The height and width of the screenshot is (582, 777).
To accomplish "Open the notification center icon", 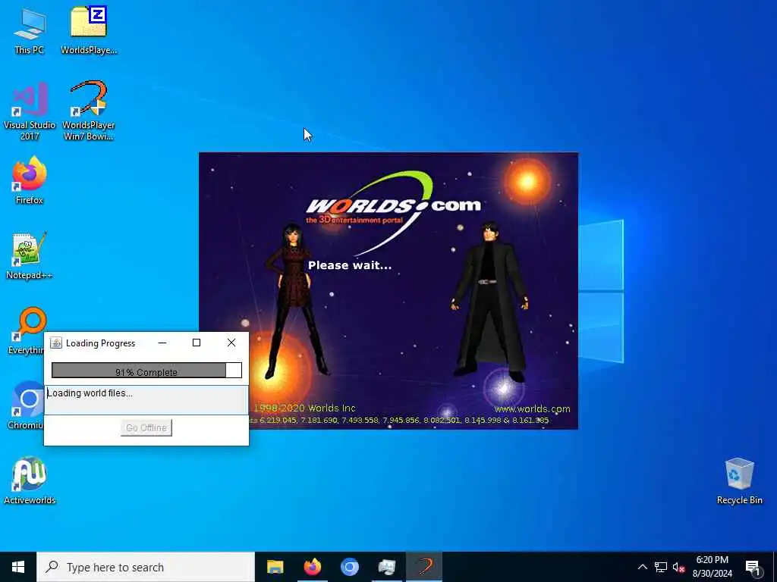I will 753,568.
